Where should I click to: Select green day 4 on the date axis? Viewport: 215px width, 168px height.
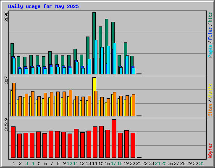click(x=33, y=163)
